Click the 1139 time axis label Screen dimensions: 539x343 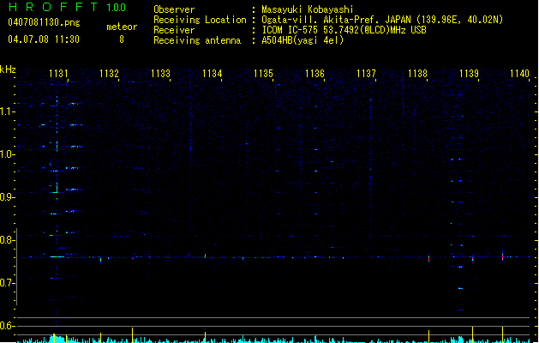469,73
